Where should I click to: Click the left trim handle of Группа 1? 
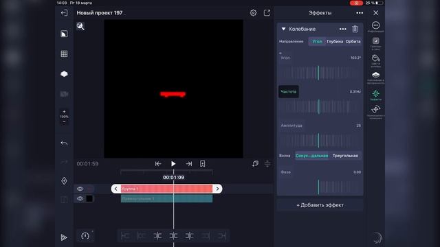point(116,189)
